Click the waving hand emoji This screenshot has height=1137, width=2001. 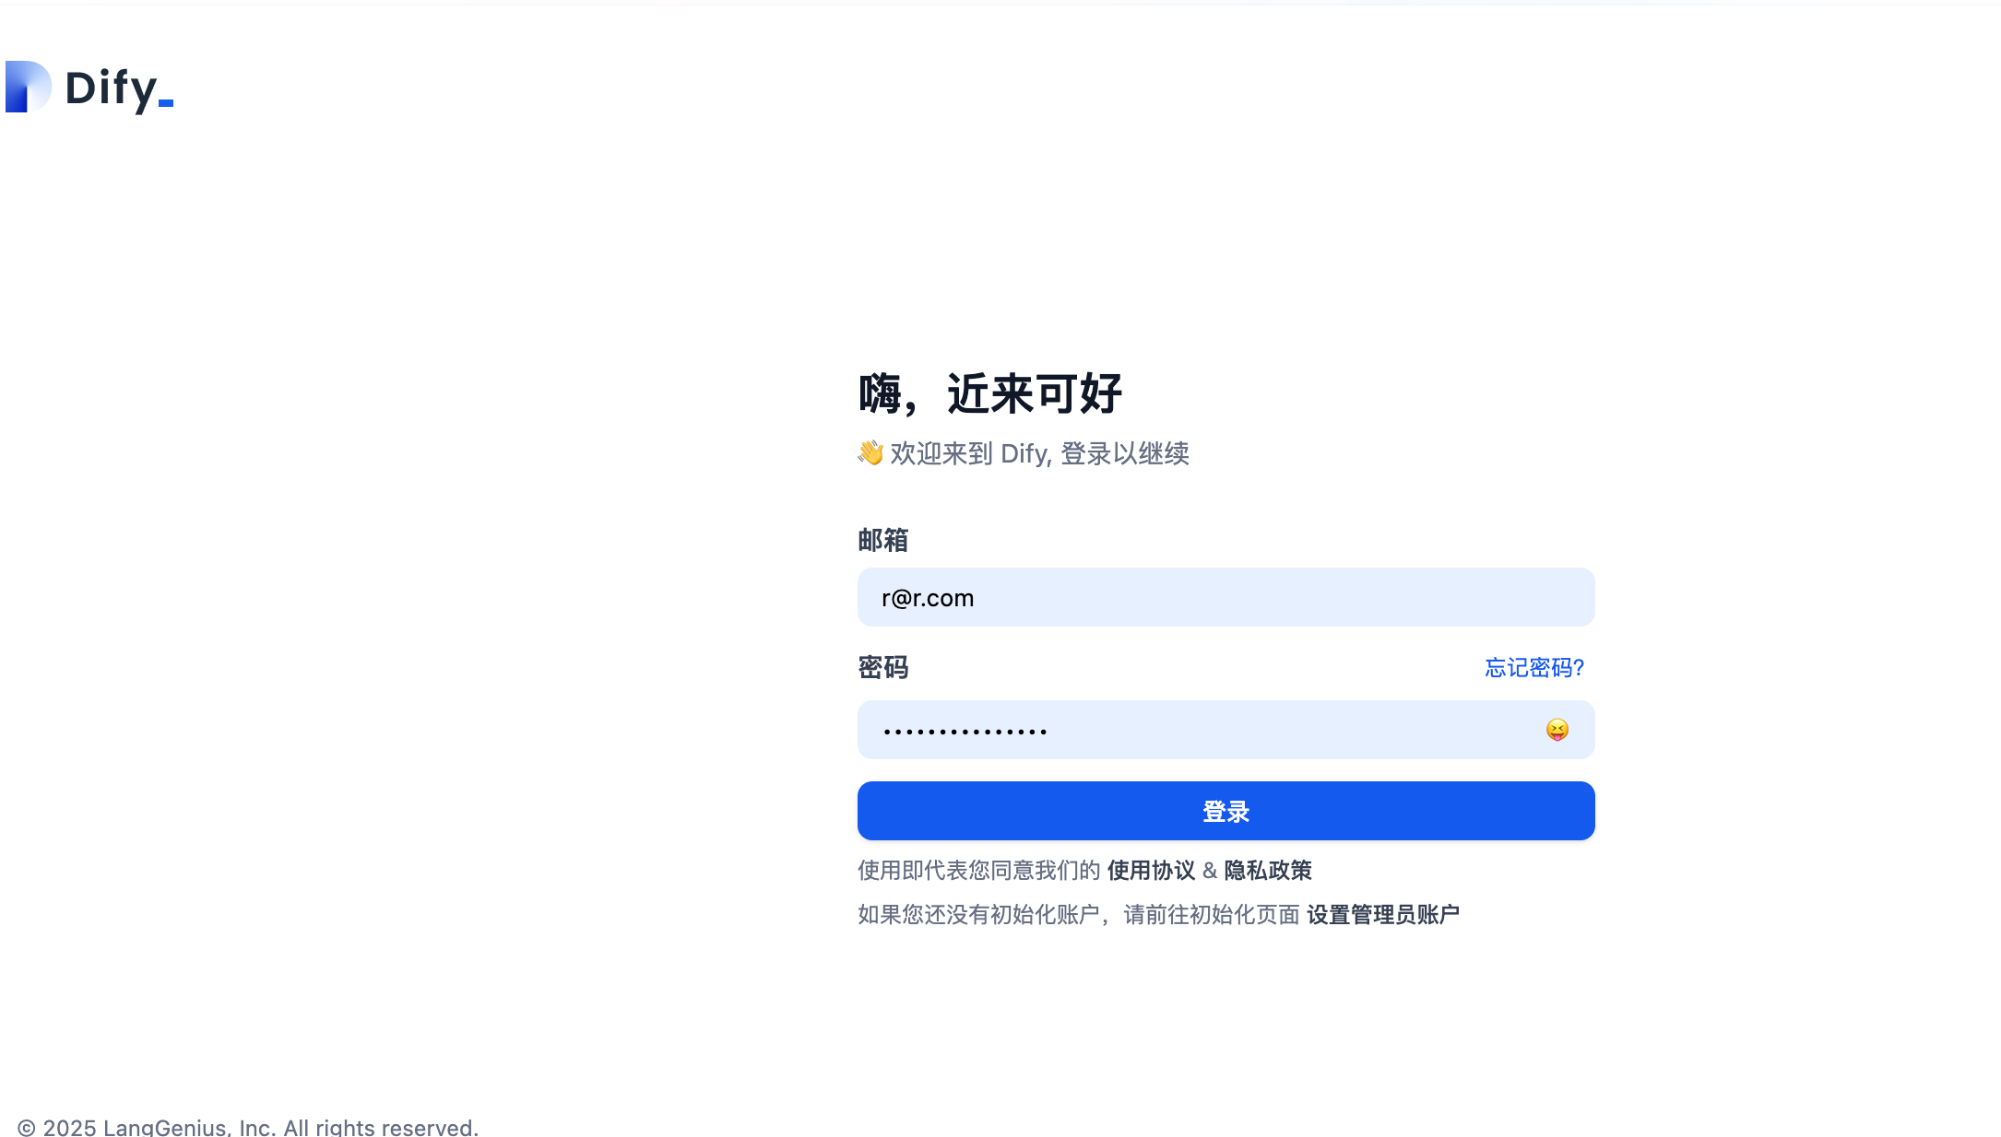point(870,452)
